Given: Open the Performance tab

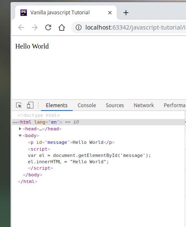Looking at the screenshot, I should coord(175,105).
